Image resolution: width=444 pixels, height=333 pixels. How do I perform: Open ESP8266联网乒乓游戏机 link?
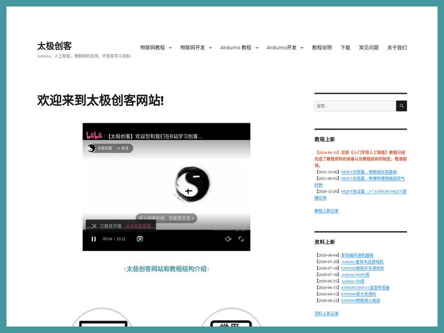tap(363, 268)
